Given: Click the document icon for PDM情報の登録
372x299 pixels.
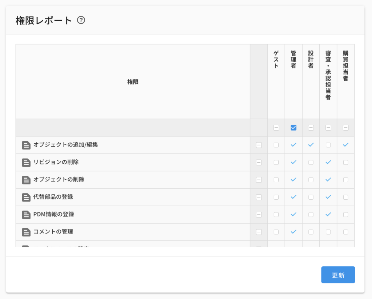Looking at the screenshot, I should [x=26, y=215].
